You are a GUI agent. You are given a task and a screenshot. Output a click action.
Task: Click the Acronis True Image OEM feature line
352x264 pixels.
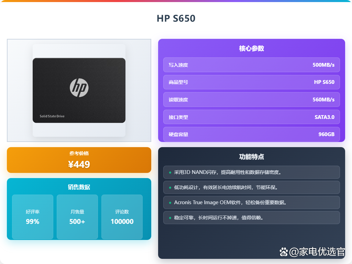[252, 202]
